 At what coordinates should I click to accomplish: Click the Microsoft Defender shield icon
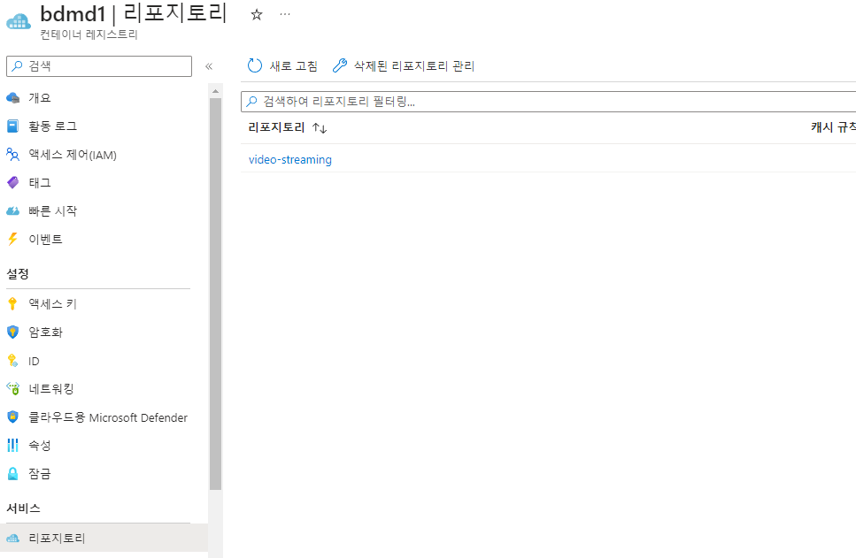click(x=13, y=417)
